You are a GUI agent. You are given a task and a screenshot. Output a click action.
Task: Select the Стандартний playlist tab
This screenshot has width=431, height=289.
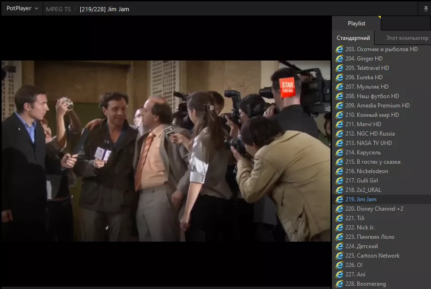click(x=353, y=38)
